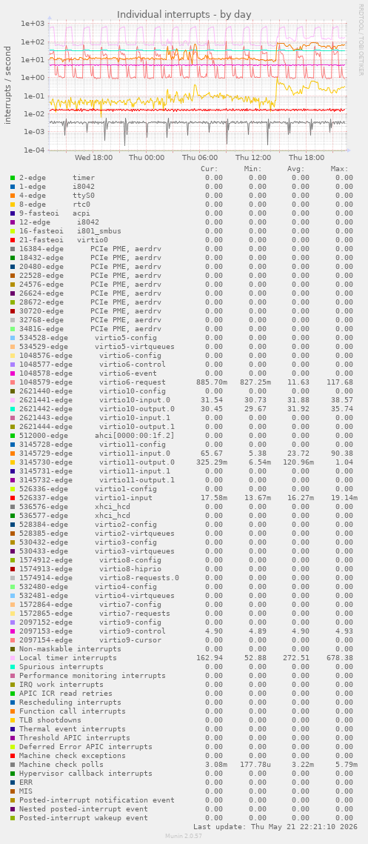Click the pink swatch for virtio10-input.0
This screenshot has width=368, height=844.
tap(13, 400)
